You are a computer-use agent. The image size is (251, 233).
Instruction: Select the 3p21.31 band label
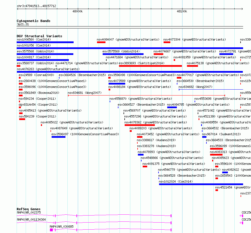tap(23, 25)
